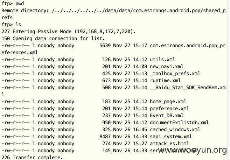The image size is (230, 160).
Task: Select the new_navi.xml file entry
Action: point(167,67)
